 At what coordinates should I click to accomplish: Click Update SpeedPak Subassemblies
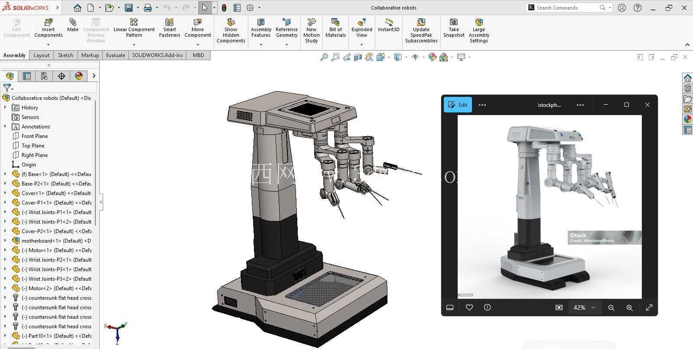421,31
